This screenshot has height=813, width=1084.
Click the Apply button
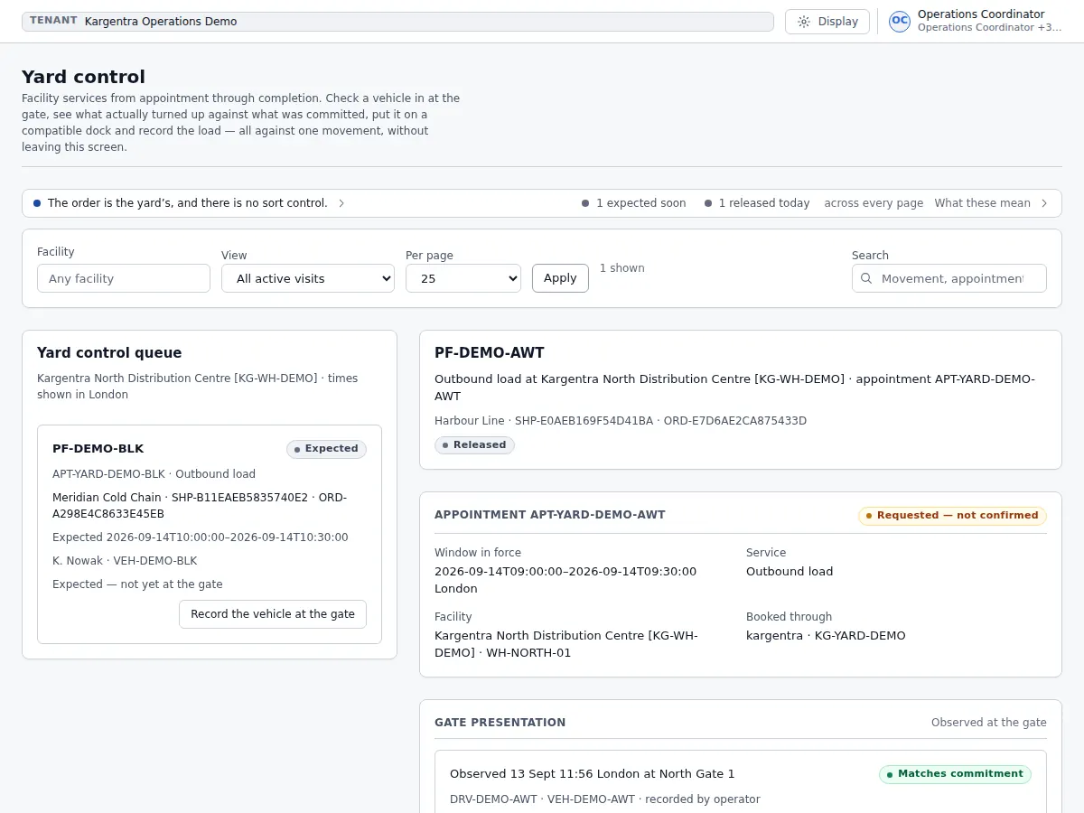point(560,278)
